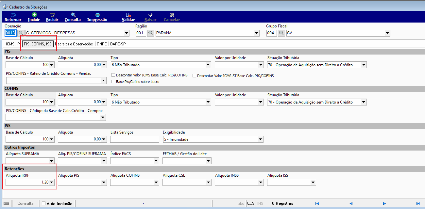Open the COFINS Tipo dropdown
The height and width of the screenshot is (209, 425).
(208, 102)
